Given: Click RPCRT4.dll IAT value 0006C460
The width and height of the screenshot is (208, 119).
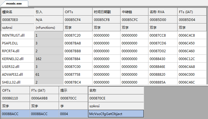Looking at the screenshot, I should pos(192,51).
